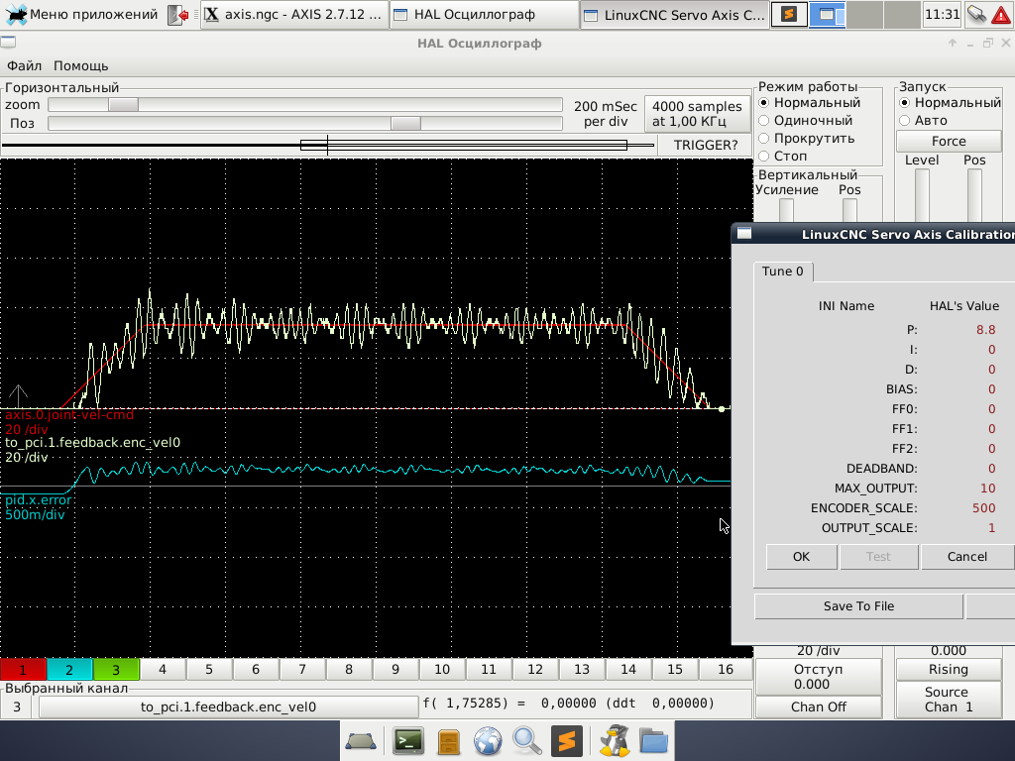Open the Файл menu

tap(24, 65)
